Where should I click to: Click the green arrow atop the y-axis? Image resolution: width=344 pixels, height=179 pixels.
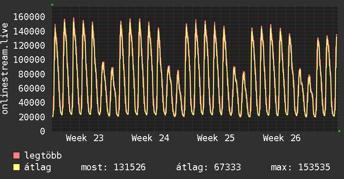pos(52,5)
